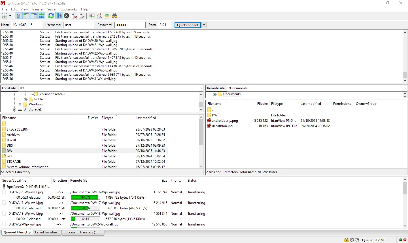
Task: Disconnect from the current server
Action: click(74, 16)
